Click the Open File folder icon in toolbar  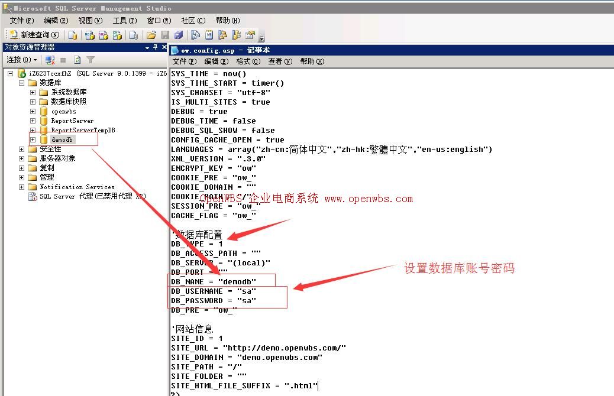(151, 35)
